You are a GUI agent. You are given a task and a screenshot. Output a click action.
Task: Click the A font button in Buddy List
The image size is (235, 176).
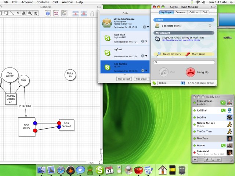[x=207, y=160]
